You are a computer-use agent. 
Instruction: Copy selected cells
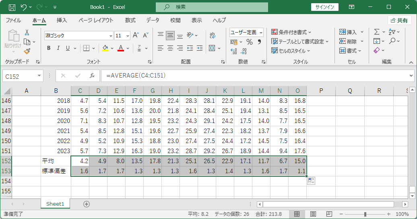click(x=27, y=42)
